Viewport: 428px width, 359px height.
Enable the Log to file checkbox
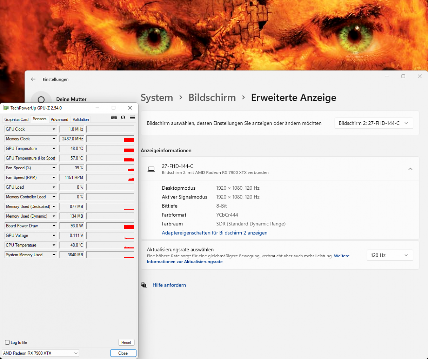7,343
